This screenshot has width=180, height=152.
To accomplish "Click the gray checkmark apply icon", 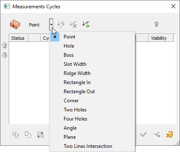I will coord(143,135).
